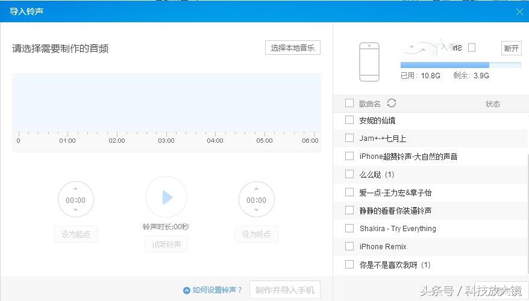Click the 03:00 mark on the timeline

[x=166, y=140]
